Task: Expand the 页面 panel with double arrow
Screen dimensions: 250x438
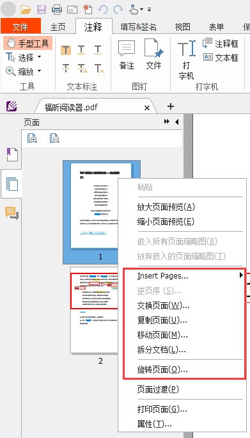Action: [x=167, y=122]
